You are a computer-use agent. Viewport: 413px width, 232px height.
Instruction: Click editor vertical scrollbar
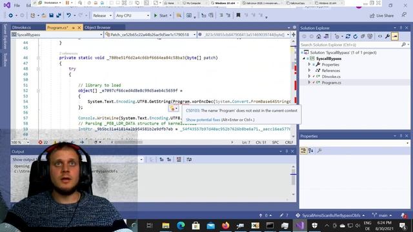point(294,89)
